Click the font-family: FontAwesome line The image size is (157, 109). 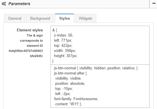(76, 99)
